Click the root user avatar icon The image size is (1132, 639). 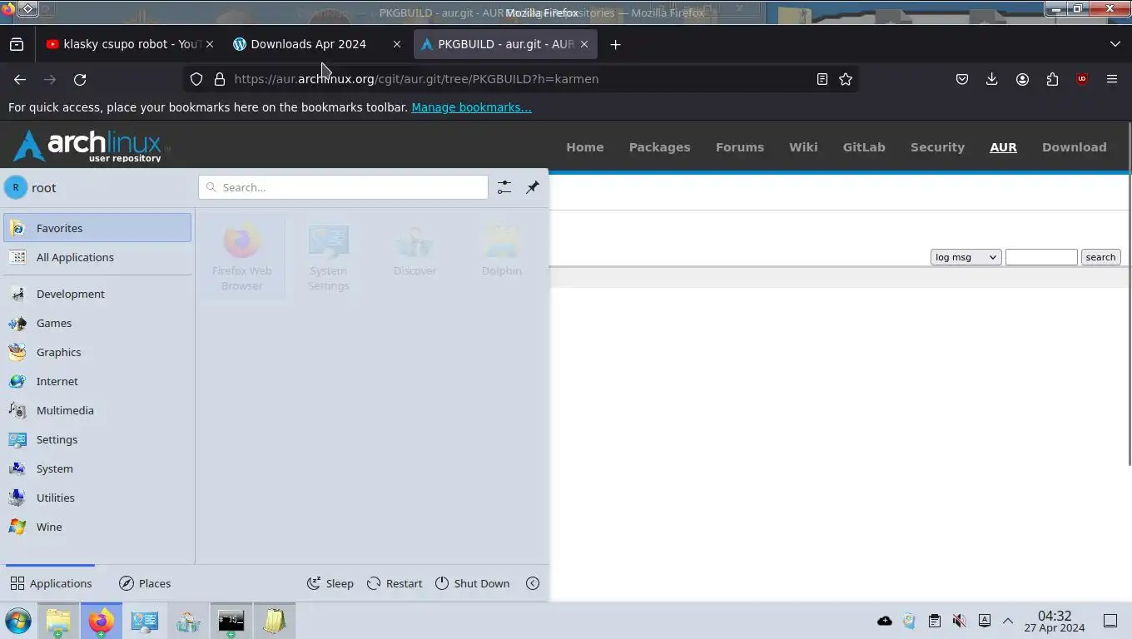(x=15, y=187)
